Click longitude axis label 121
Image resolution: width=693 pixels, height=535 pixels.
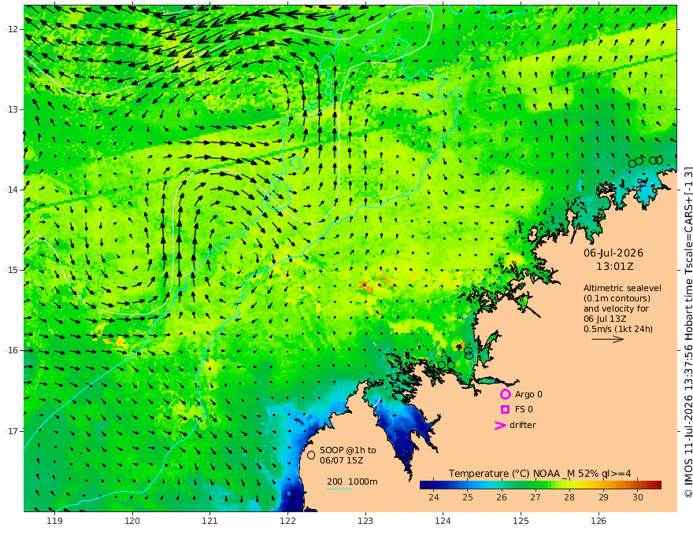tap(210, 521)
